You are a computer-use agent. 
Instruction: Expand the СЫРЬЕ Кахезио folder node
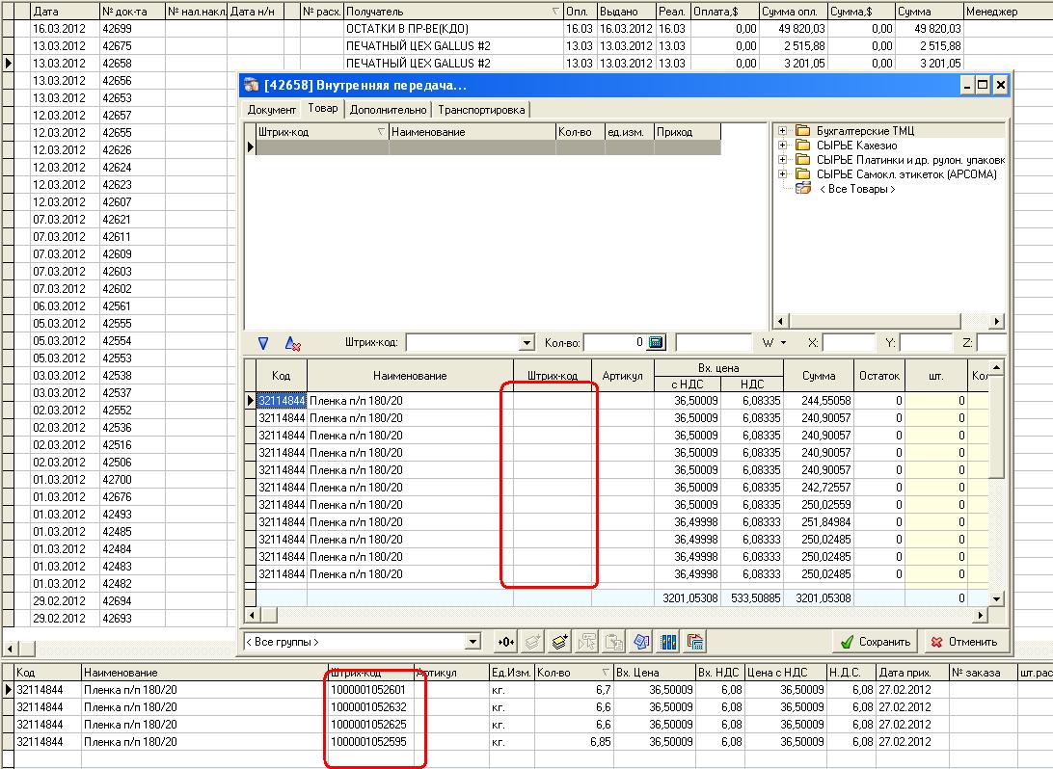(783, 146)
